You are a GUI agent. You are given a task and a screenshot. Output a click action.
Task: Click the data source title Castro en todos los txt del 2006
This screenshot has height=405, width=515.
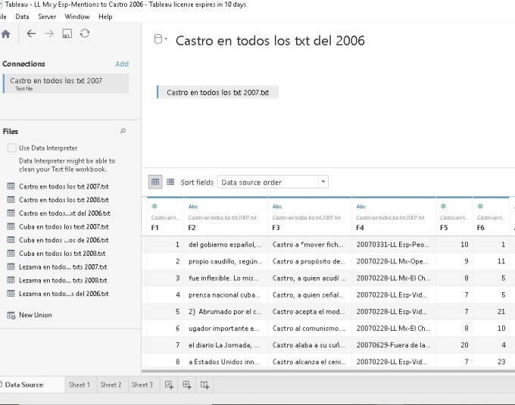(x=270, y=41)
